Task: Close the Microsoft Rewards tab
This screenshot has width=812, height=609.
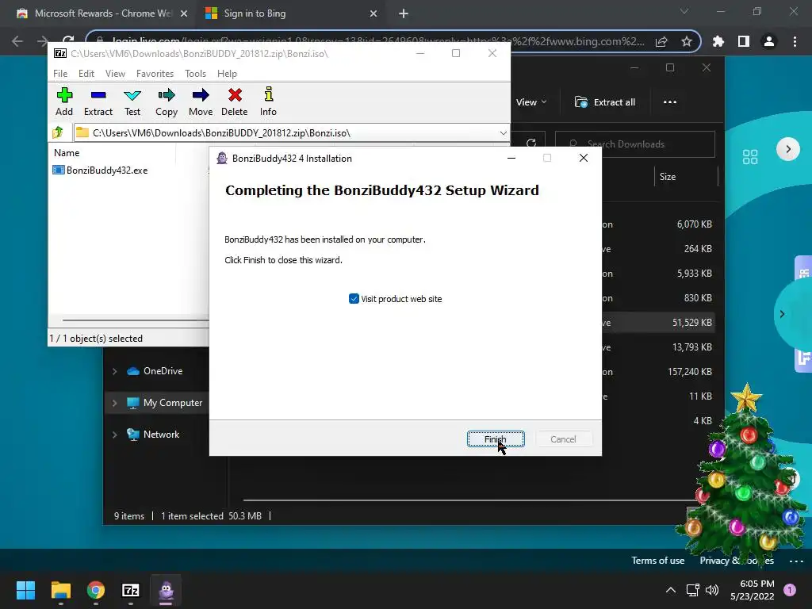Action: click(183, 13)
